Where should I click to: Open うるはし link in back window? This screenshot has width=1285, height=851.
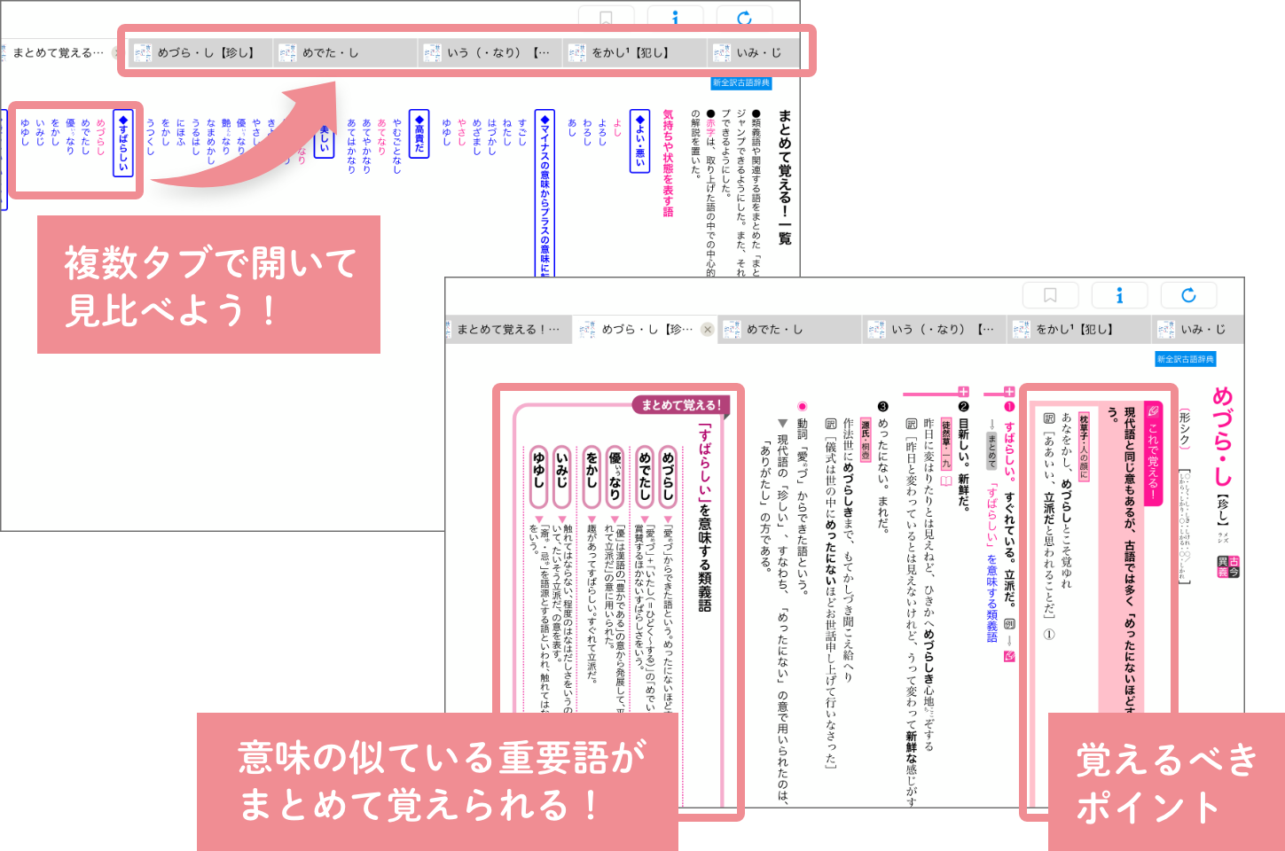click(x=196, y=137)
